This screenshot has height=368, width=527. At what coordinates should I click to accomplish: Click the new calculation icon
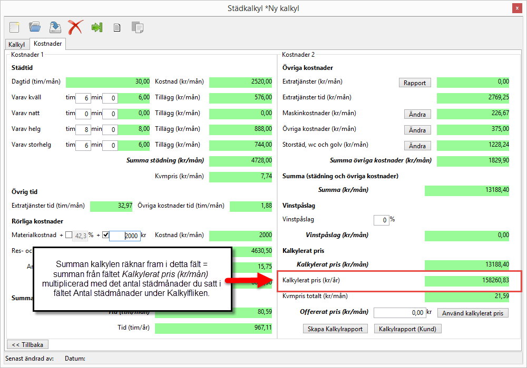(15, 27)
